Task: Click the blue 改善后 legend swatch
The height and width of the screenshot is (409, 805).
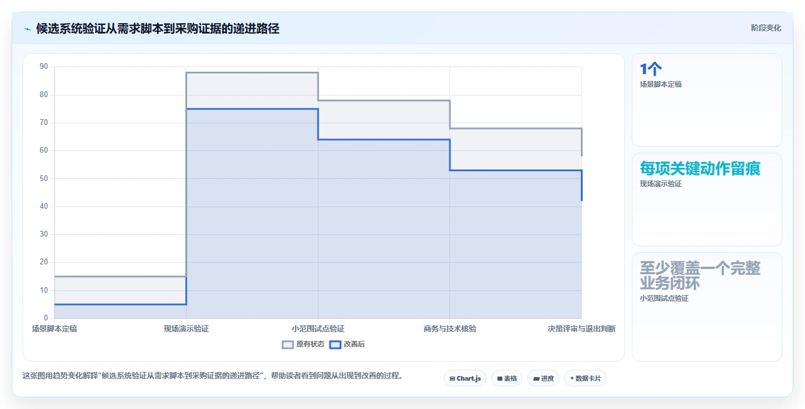Action: 335,344
